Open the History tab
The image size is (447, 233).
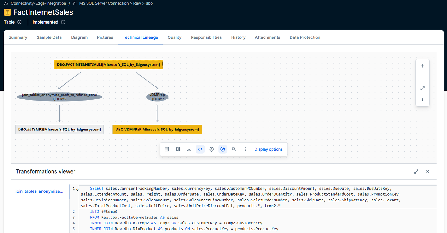coord(238,37)
